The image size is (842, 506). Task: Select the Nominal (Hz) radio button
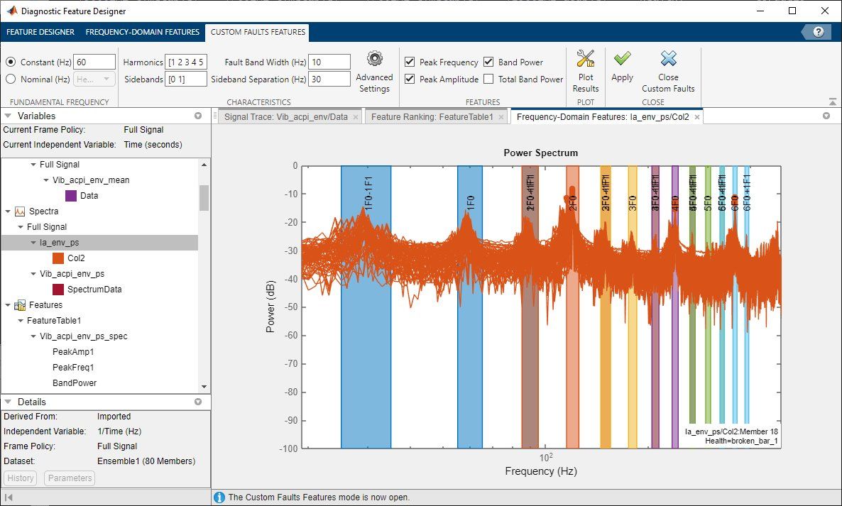(11, 79)
